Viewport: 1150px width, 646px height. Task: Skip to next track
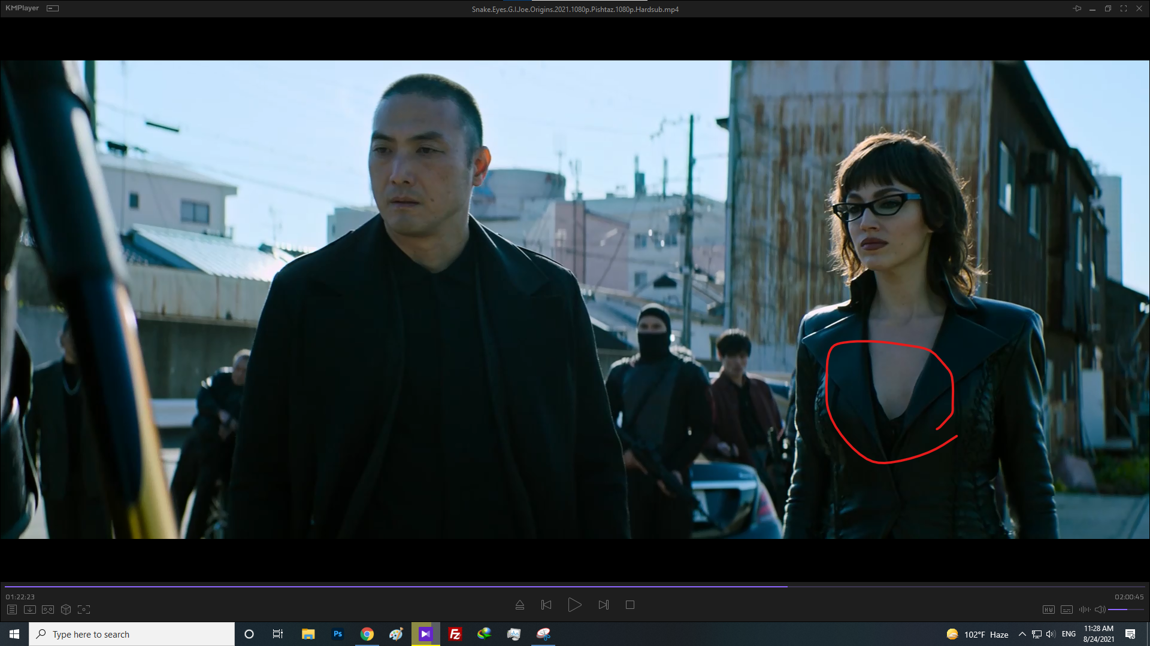pyautogui.click(x=603, y=605)
